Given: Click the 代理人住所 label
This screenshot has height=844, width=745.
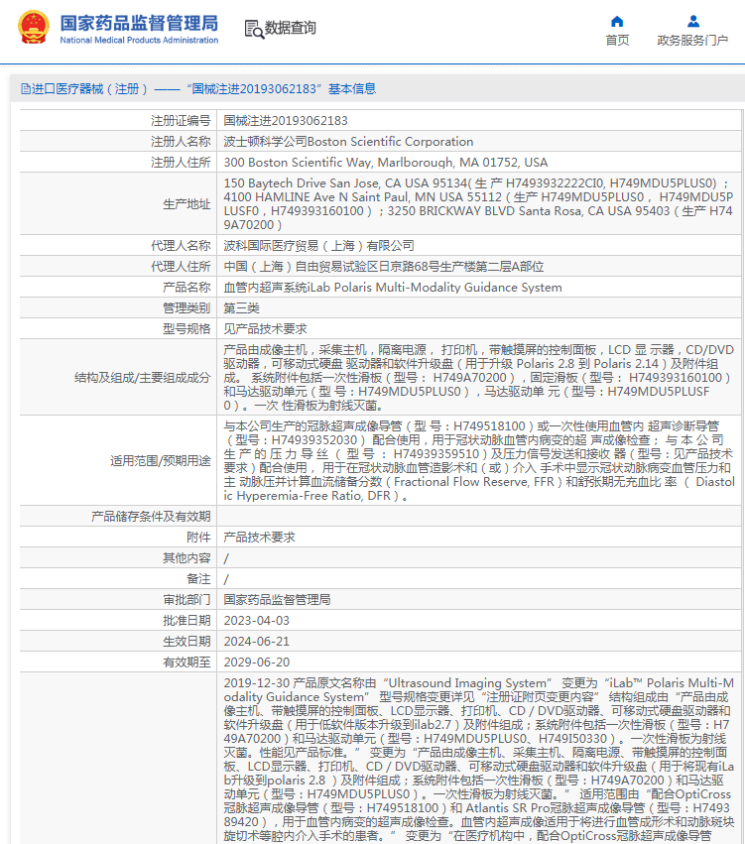Looking at the screenshot, I should pos(181,267).
